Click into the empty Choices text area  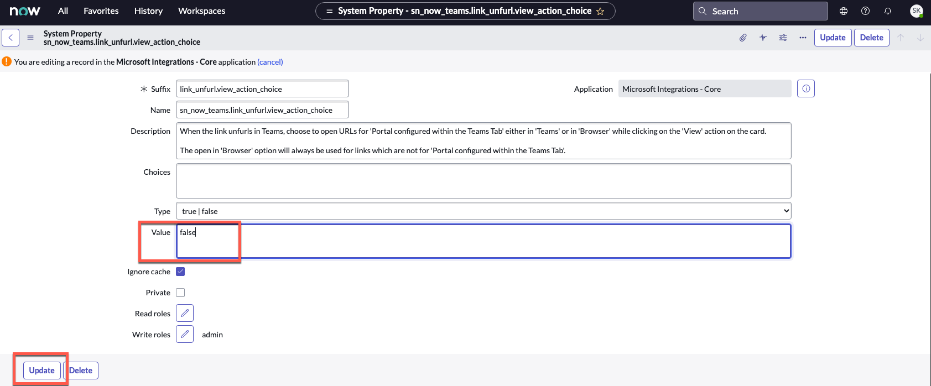pos(483,181)
